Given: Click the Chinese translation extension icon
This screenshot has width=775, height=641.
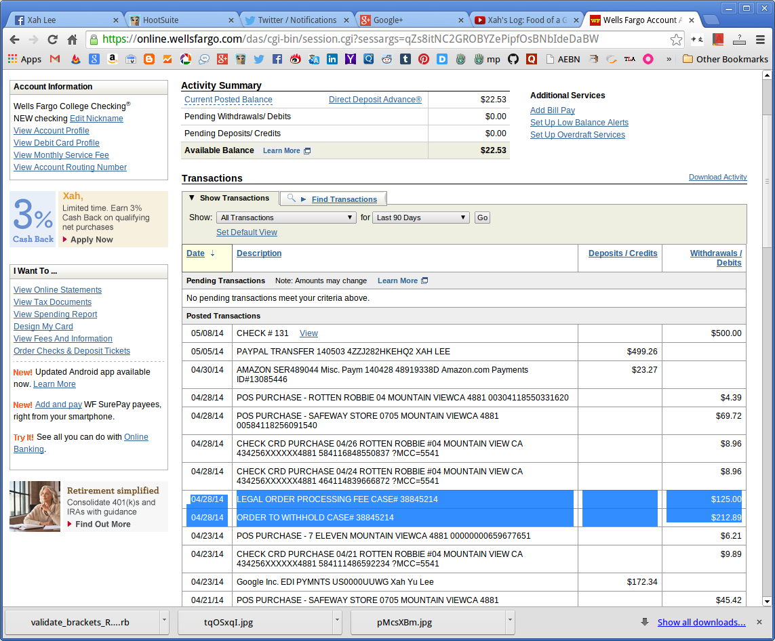Looking at the screenshot, I should point(697,39).
